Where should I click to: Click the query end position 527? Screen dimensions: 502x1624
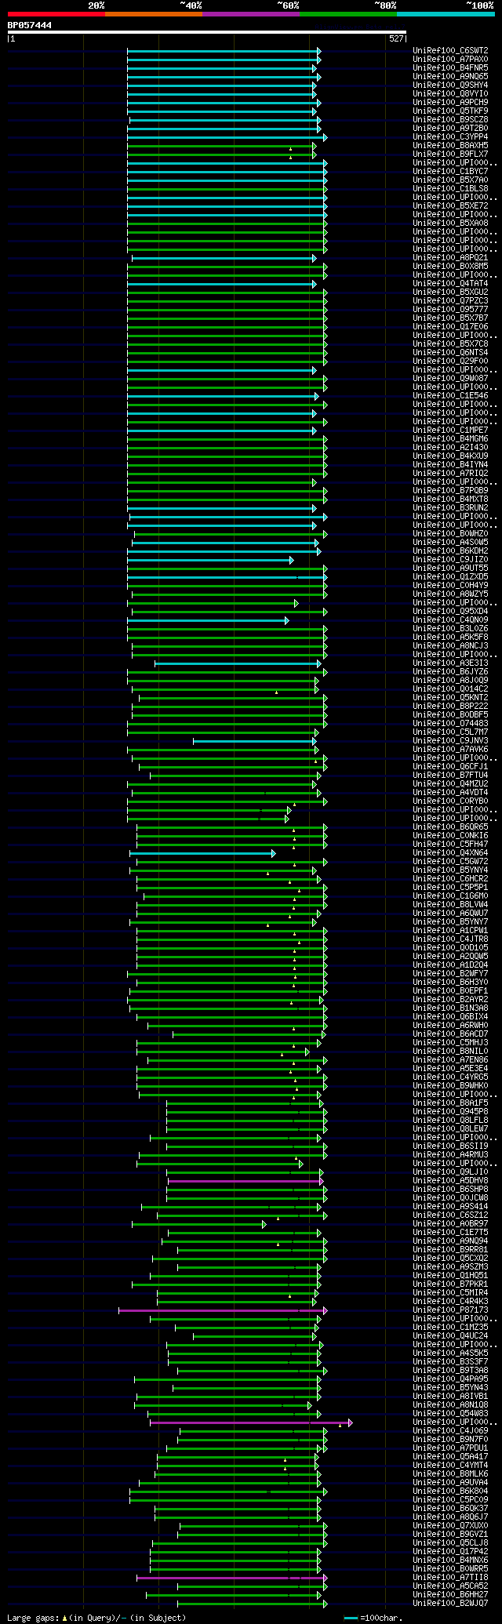tap(396, 38)
